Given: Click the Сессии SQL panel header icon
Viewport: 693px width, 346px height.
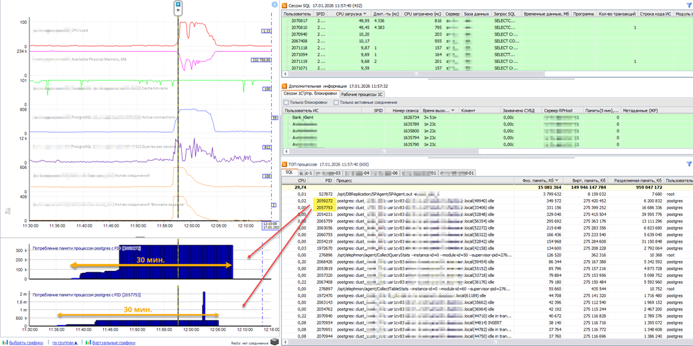Looking at the screenshot, I should click(x=284, y=5).
